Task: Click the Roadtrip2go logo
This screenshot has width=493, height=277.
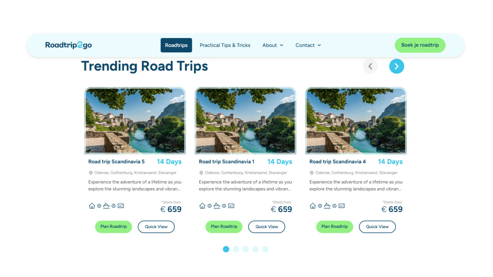Action: point(69,45)
